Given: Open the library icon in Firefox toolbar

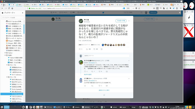Looking at the screenshot, I should click(x=154, y=8).
